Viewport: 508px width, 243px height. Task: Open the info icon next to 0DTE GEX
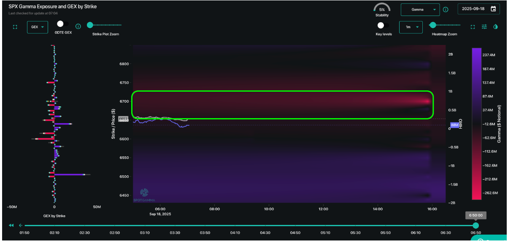tap(78, 26)
